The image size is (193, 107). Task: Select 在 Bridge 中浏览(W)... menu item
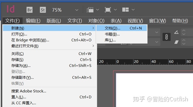50,40
